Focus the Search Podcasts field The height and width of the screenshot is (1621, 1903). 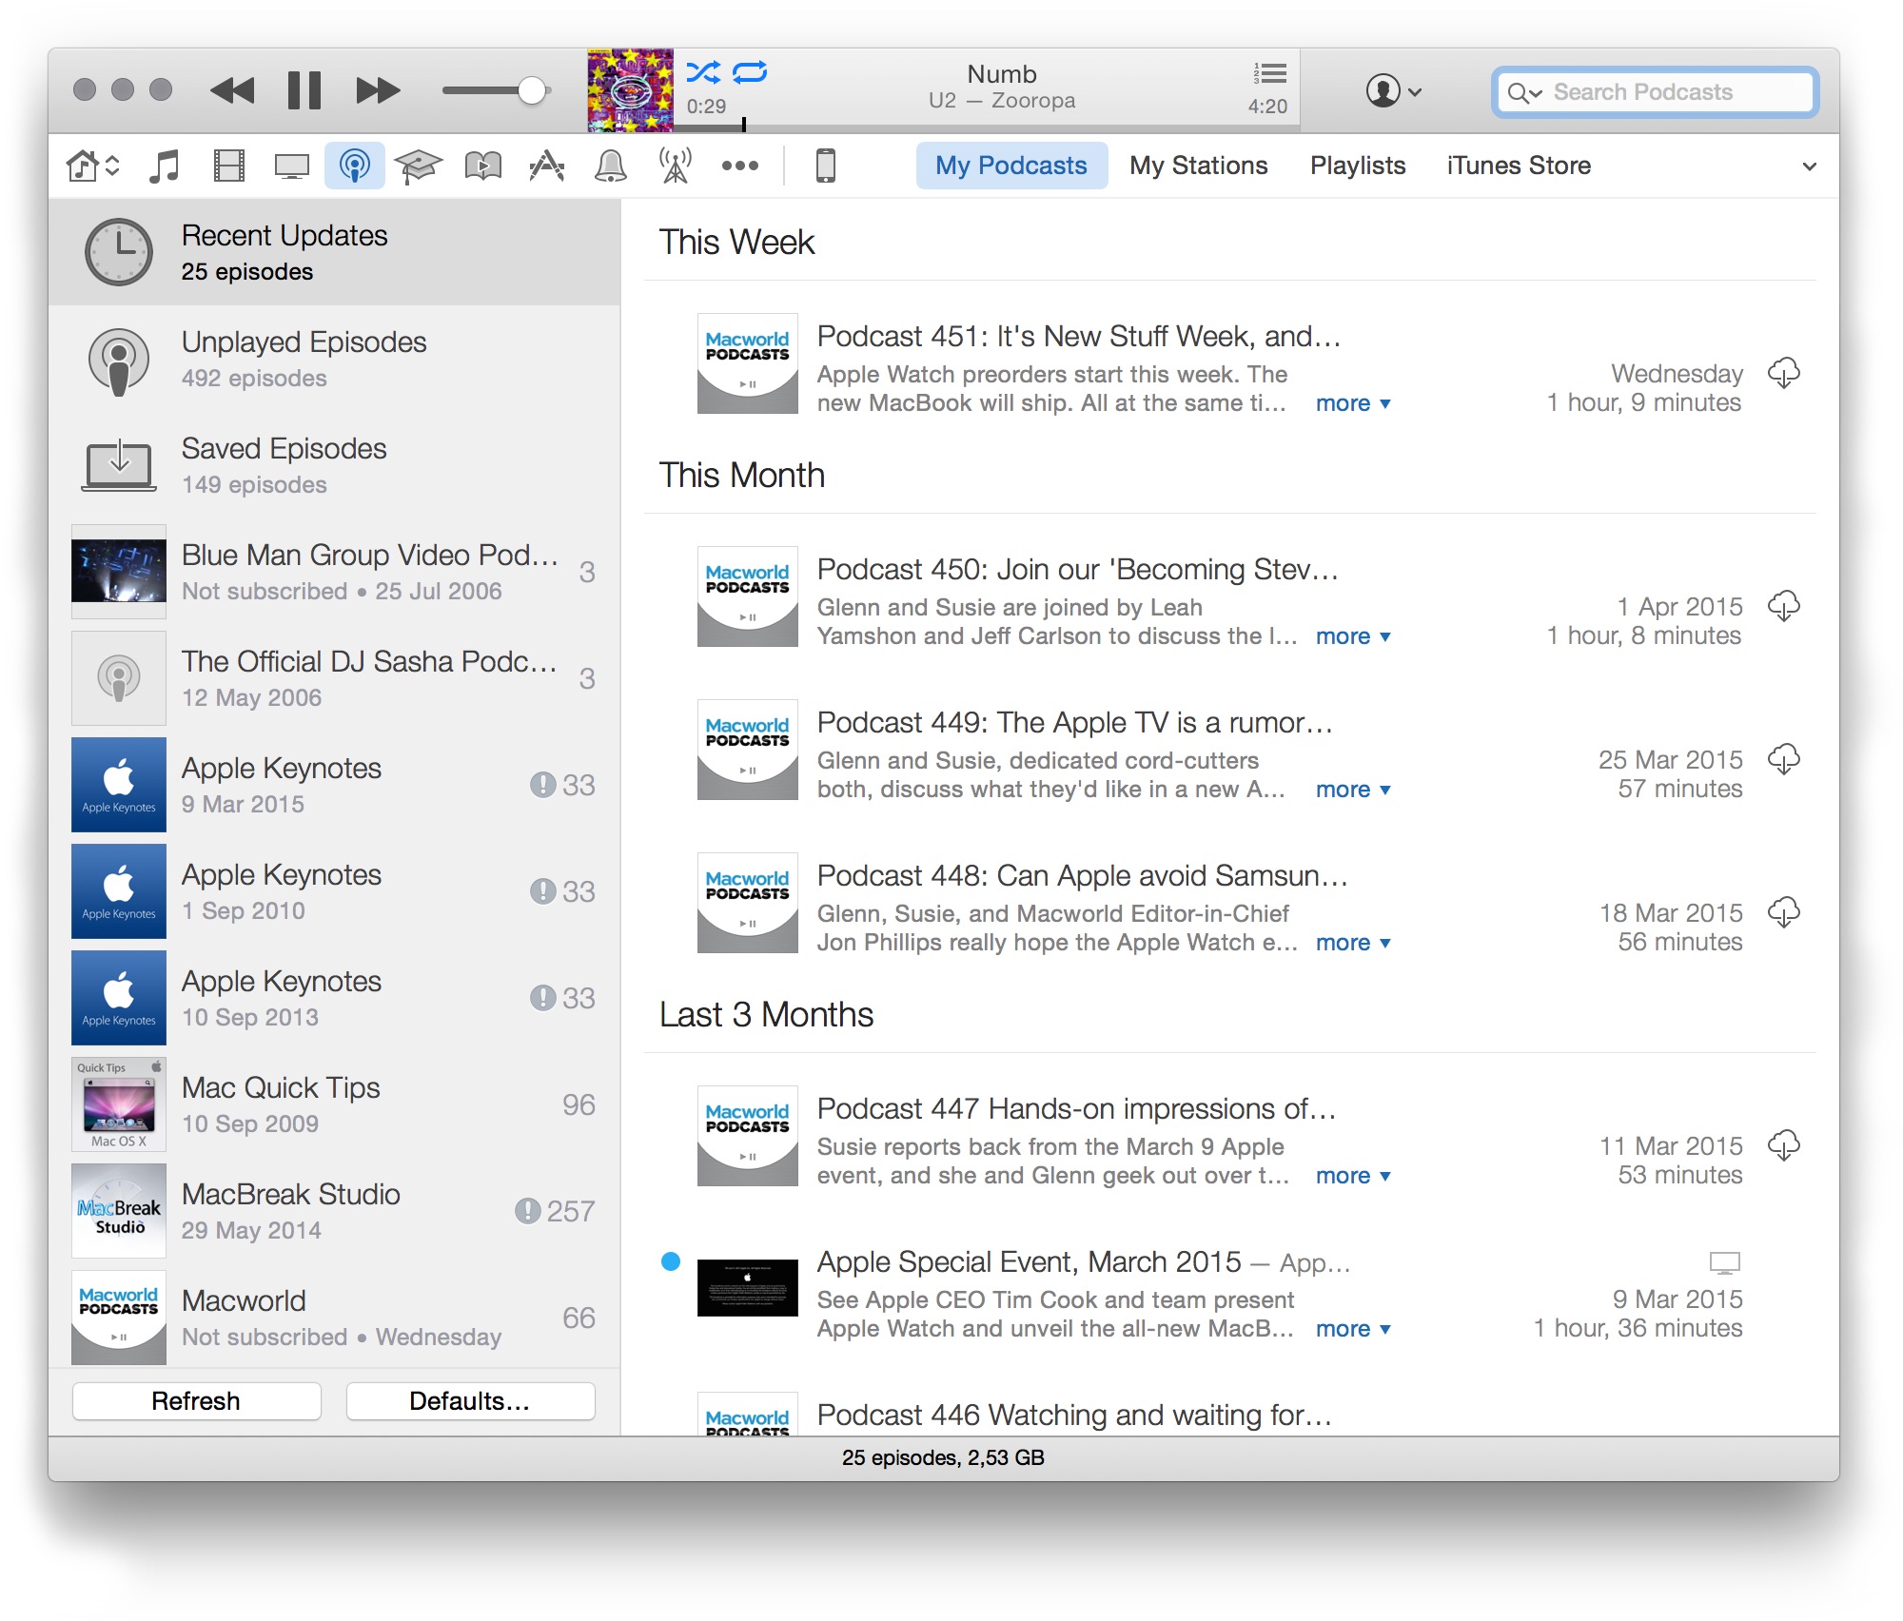point(1655,92)
